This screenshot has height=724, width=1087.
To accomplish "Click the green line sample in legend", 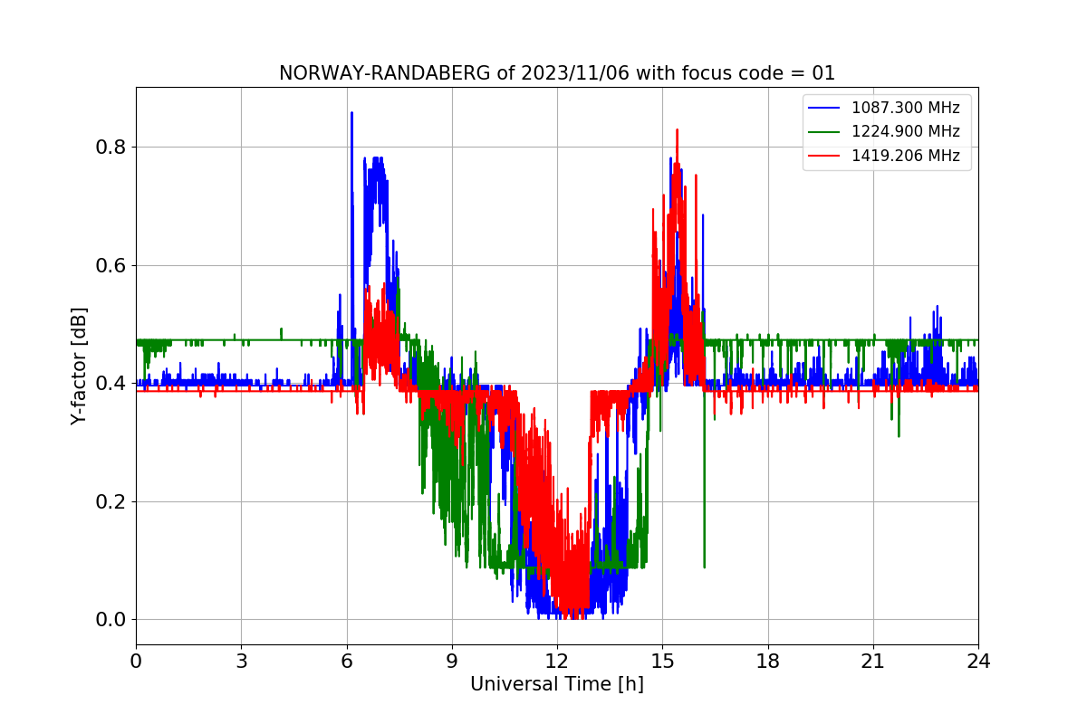I will [x=825, y=132].
